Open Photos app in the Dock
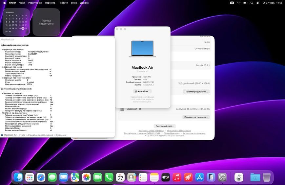This screenshot has height=185, width=285. (86, 177)
